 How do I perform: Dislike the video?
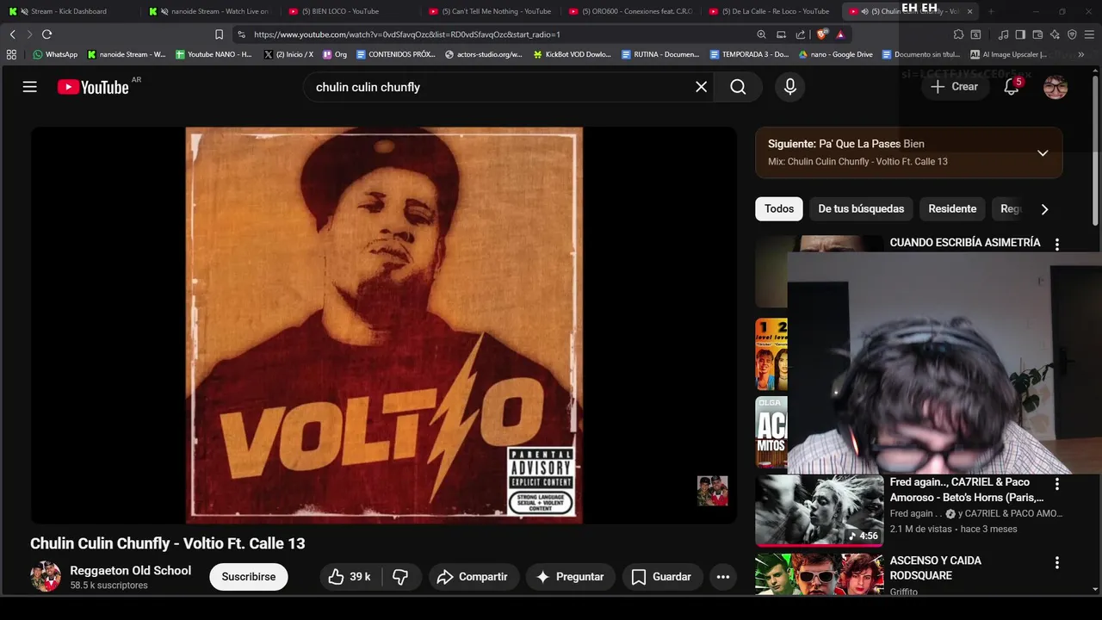[400, 577]
